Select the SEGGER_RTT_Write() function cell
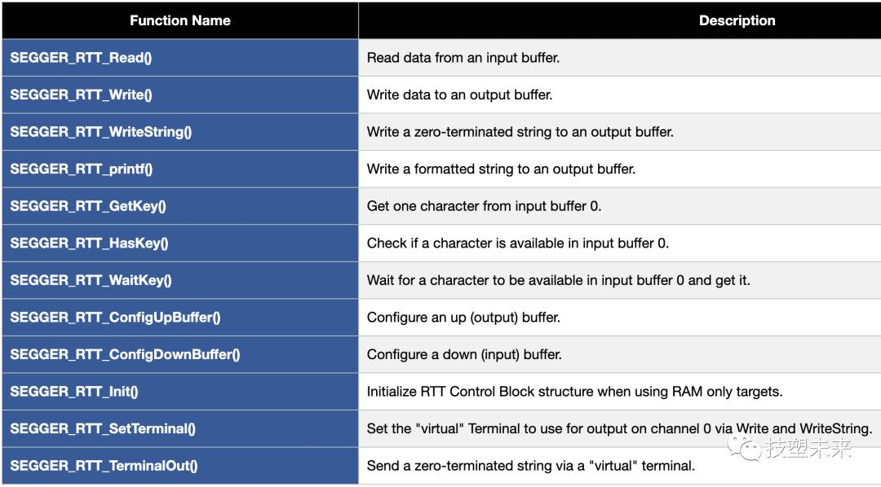Screen dimensions: 881x487 tap(180, 94)
